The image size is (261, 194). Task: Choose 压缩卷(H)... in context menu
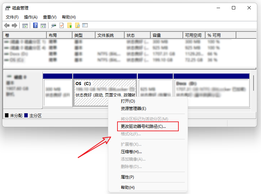pyautogui.click(x=131, y=152)
